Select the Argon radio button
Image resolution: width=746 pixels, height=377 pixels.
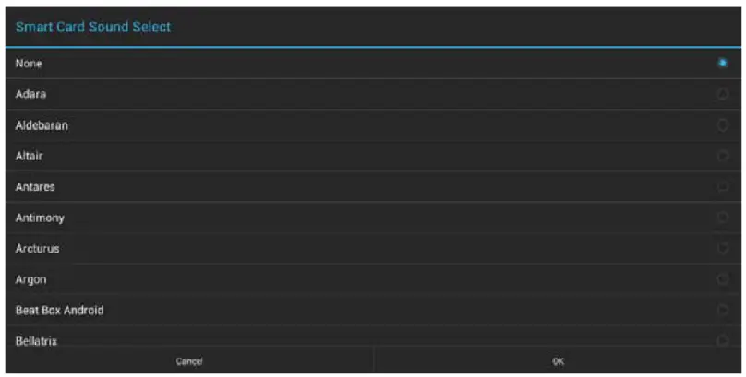[x=722, y=279]
